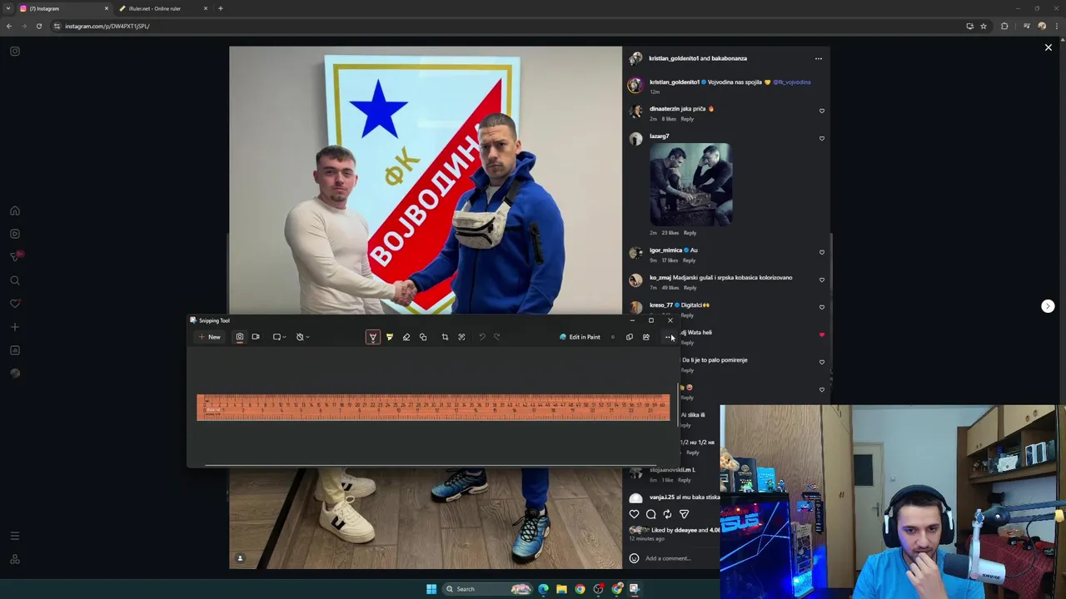Open Messages from Instagram sidebar
The image size is (1066, 599).
pyautogui.click(x=15, y=256)
